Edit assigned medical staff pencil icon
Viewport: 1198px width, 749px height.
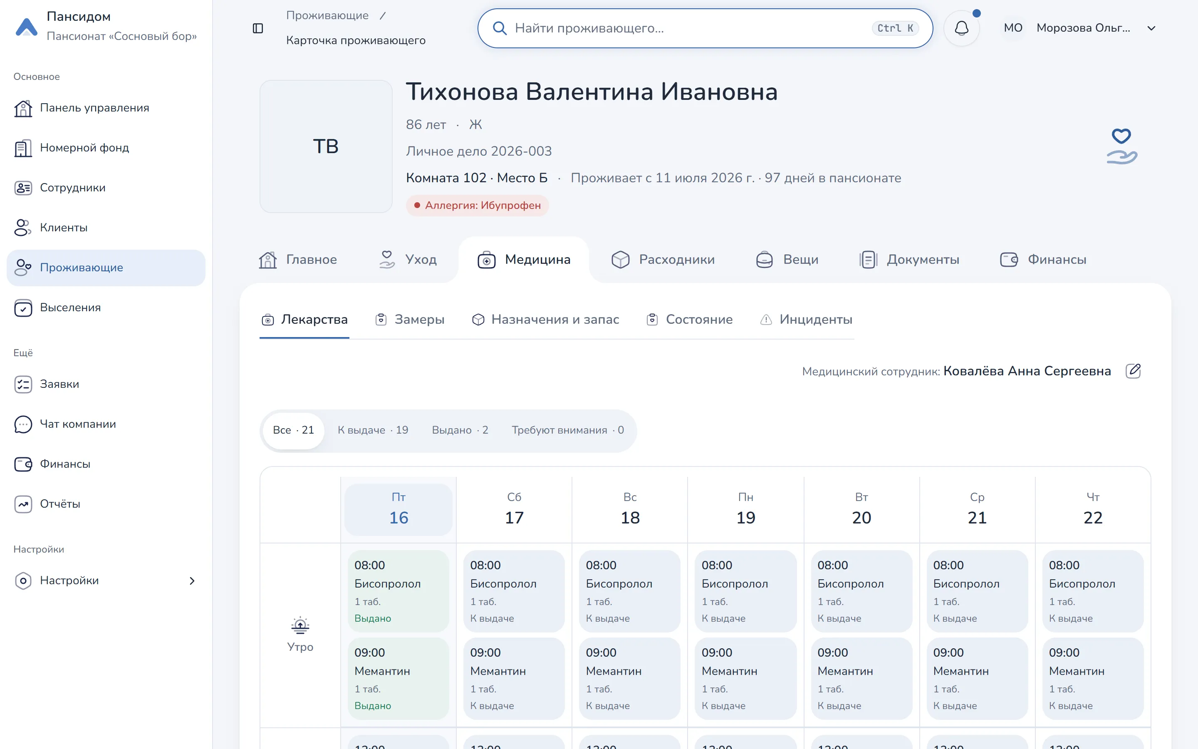click(x=1133, y=371)
